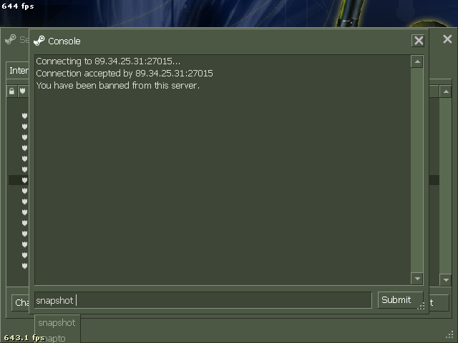
Task: Click the last shield icon in server list
Action: tap(24, 266)
